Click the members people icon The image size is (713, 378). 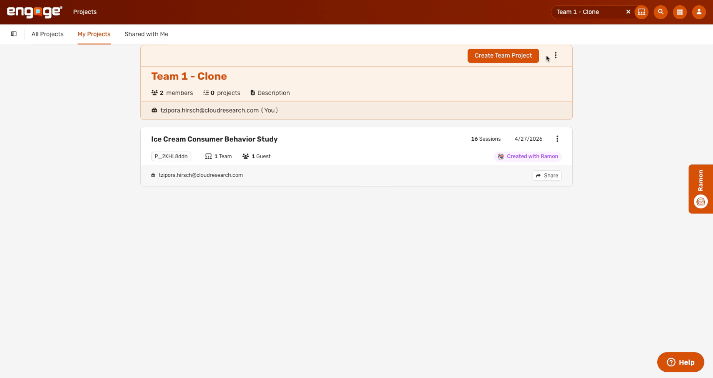154,92
